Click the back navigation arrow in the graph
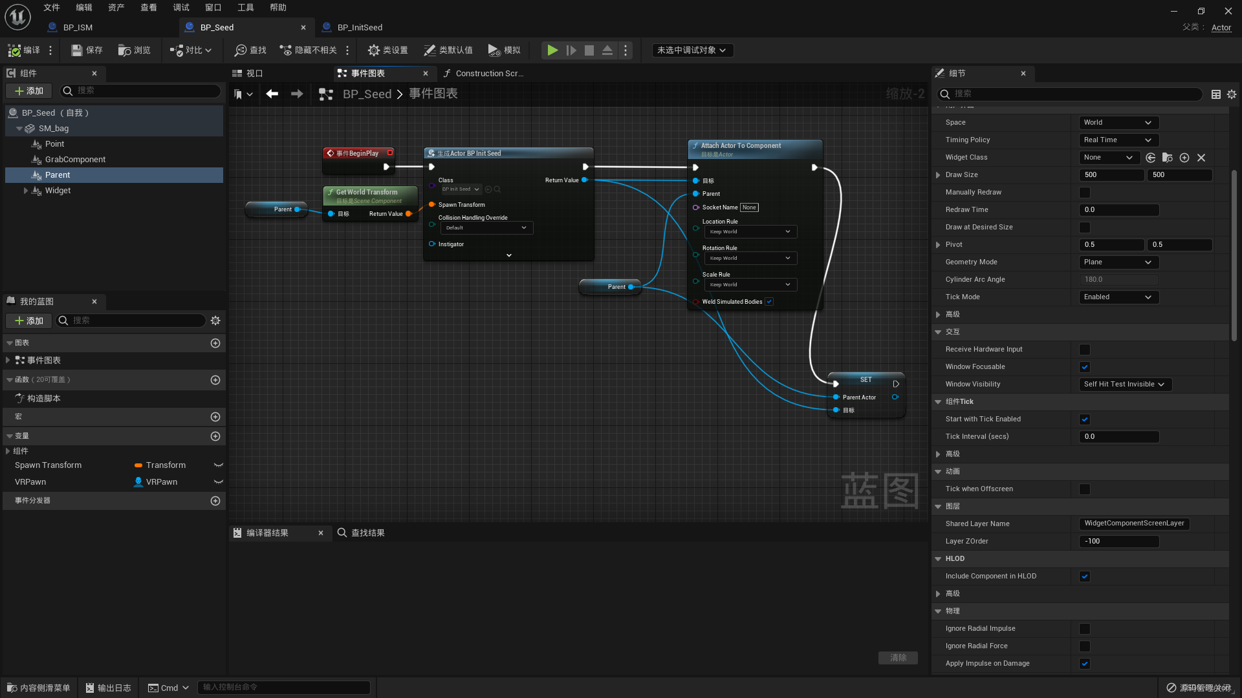Image resolution: width=1242 pixels, height=698 pixels. click(x=272, y=94)
